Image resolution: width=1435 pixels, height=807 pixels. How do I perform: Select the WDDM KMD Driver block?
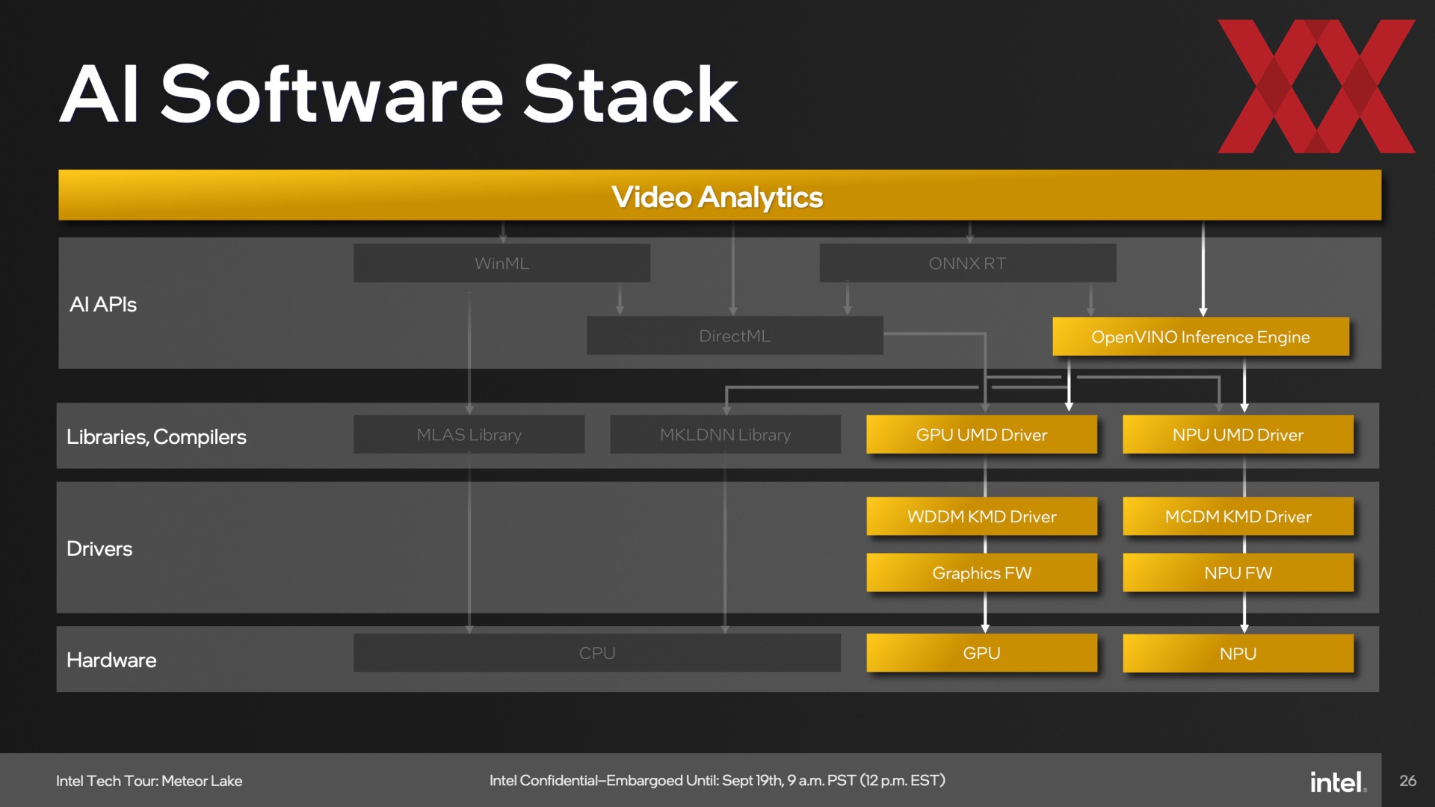[x=982, y=516]
